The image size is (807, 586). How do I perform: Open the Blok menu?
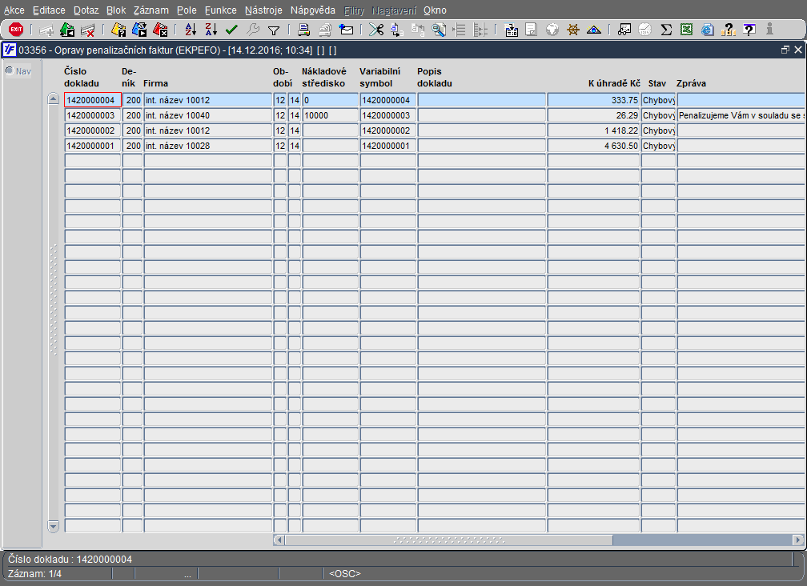click(x=116, y=10)
